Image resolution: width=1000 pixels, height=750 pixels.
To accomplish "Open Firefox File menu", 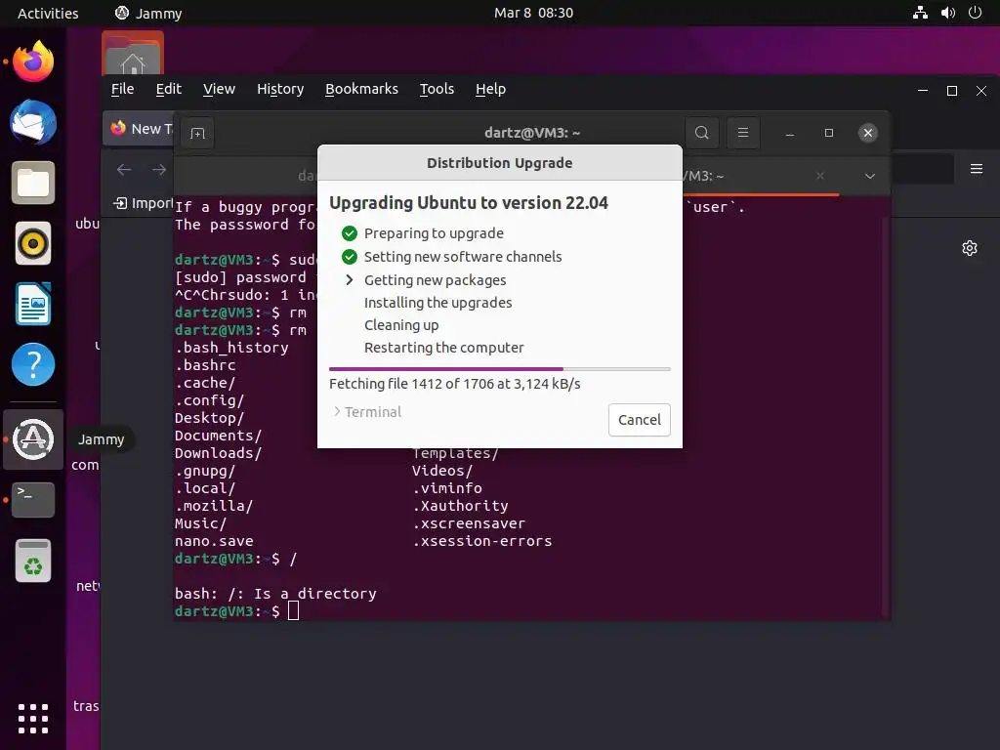I will (x=122, y=89).
